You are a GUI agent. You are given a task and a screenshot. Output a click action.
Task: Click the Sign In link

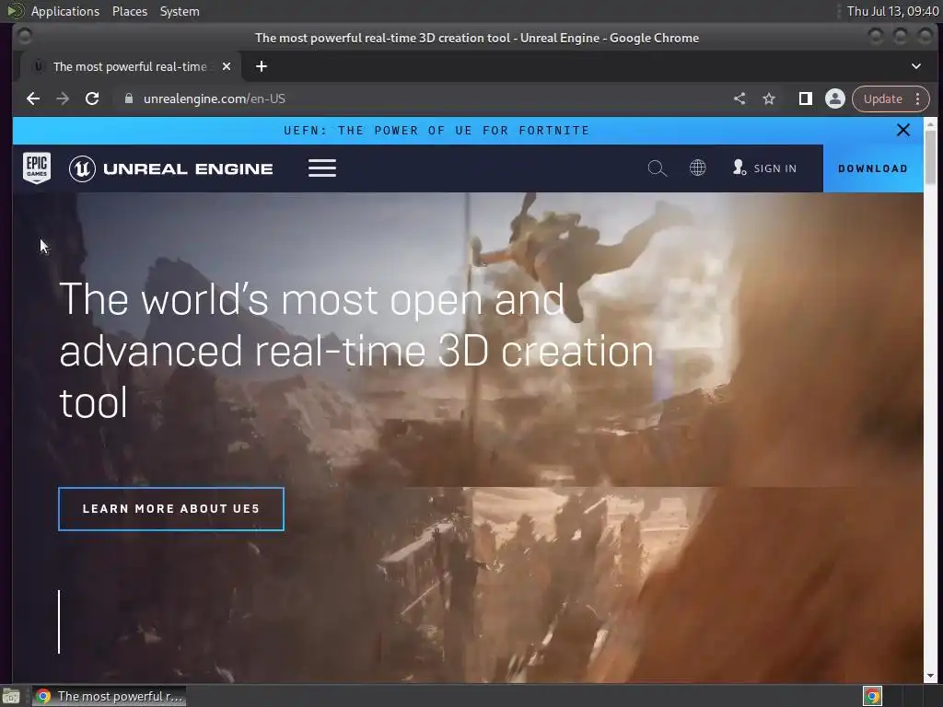(x=764, y=168)
